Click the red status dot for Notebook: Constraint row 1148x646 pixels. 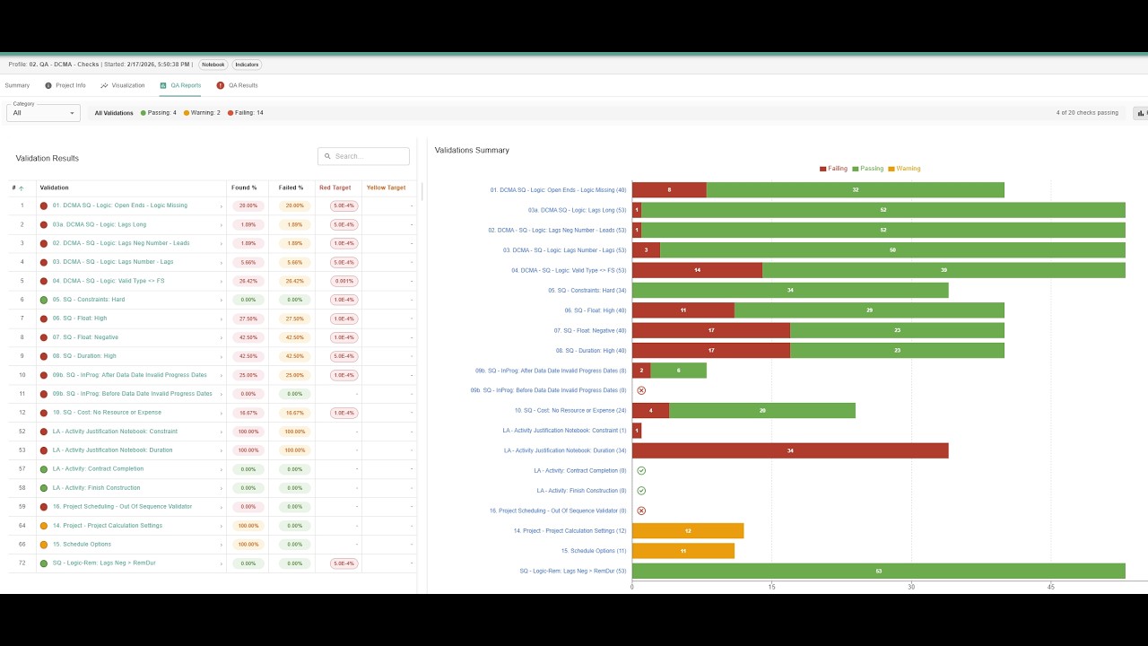click(x=44, y=432)
